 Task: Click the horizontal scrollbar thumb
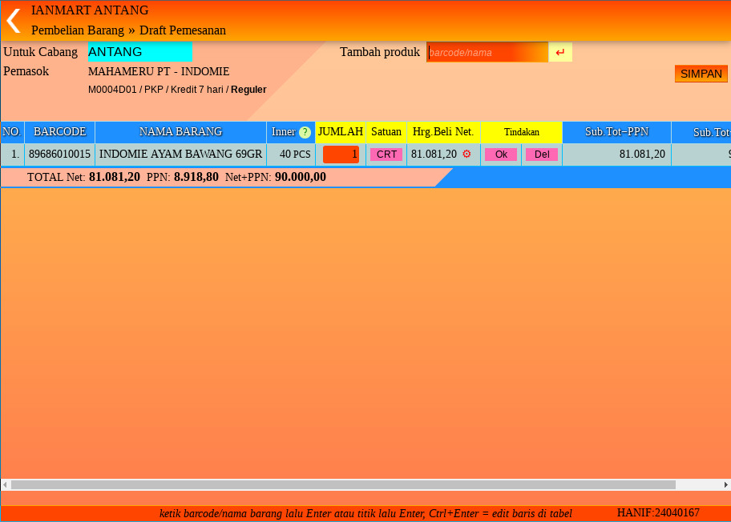pos(343,485)
